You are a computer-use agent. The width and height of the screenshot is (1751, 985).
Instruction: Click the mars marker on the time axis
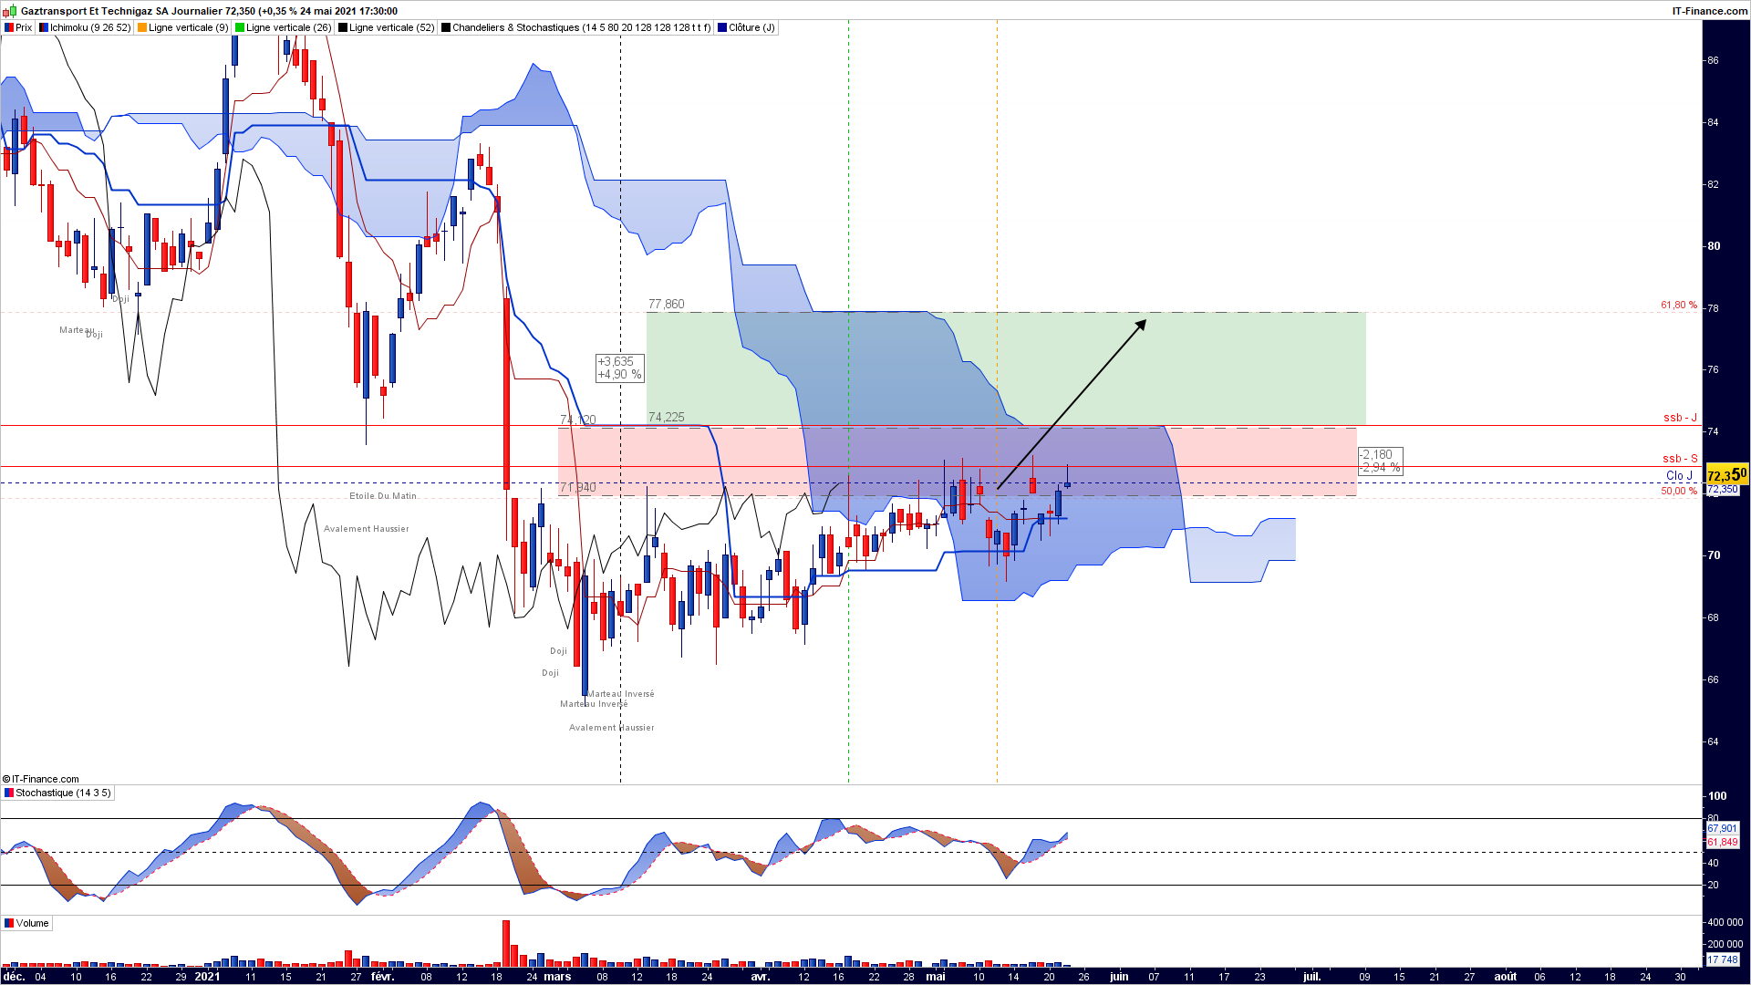(558, 976)
